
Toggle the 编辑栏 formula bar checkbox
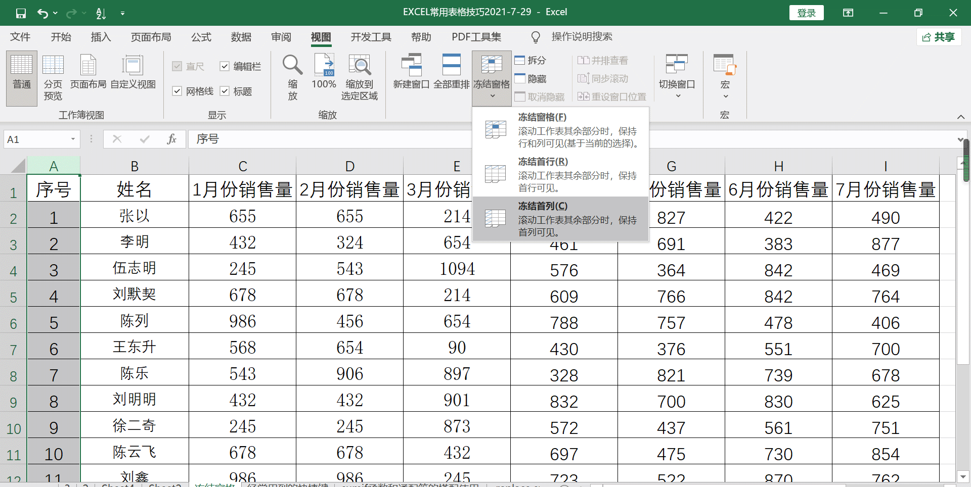(225, 66)
